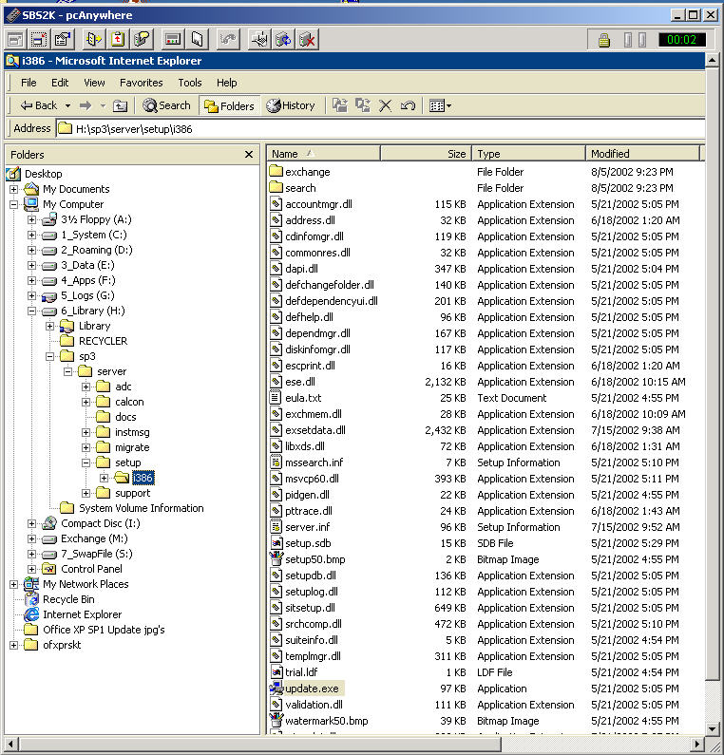Open the File menu
This screenshot has height=755, width=724.
[x=29, y=83]
